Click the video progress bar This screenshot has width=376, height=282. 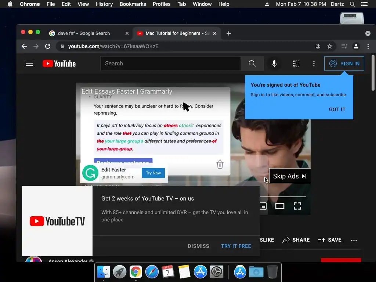(283, 197)
